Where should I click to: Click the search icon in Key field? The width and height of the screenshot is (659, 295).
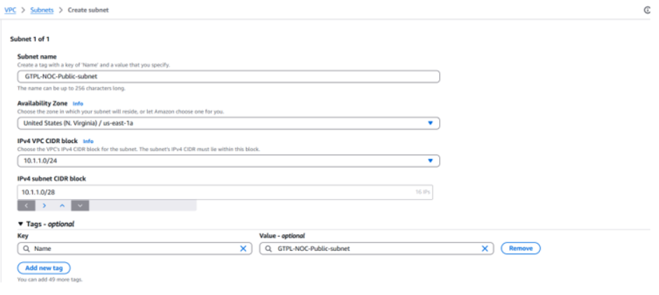[x=25, y=248]
